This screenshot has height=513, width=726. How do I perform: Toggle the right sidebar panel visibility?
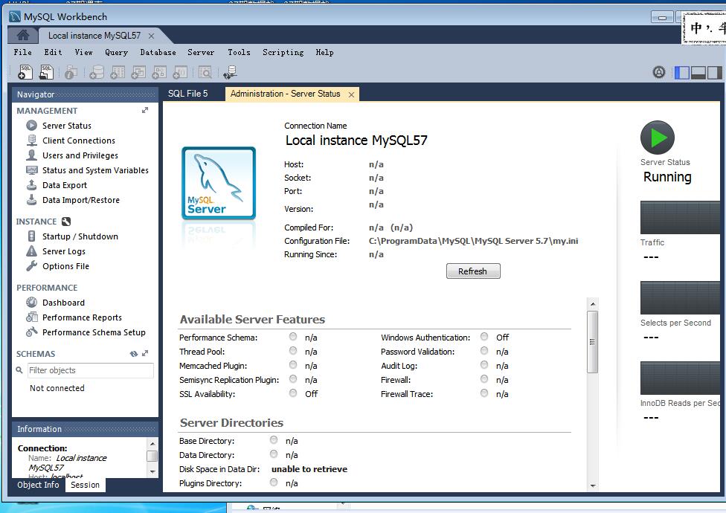pyautogui.click(x=714, y=73)
